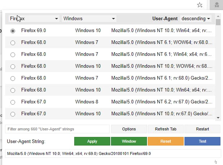Hit the orange Reset button

(166, 141)
